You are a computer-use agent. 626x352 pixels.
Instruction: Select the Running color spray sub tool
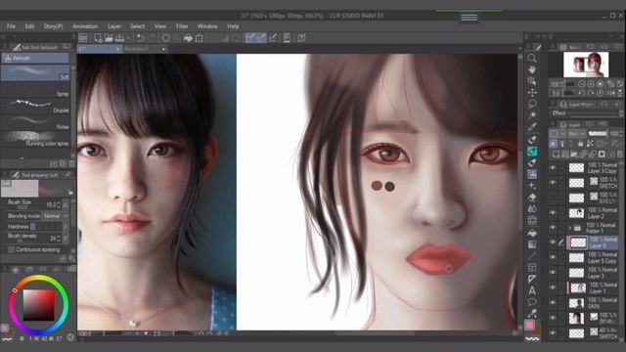pos(35,139)
